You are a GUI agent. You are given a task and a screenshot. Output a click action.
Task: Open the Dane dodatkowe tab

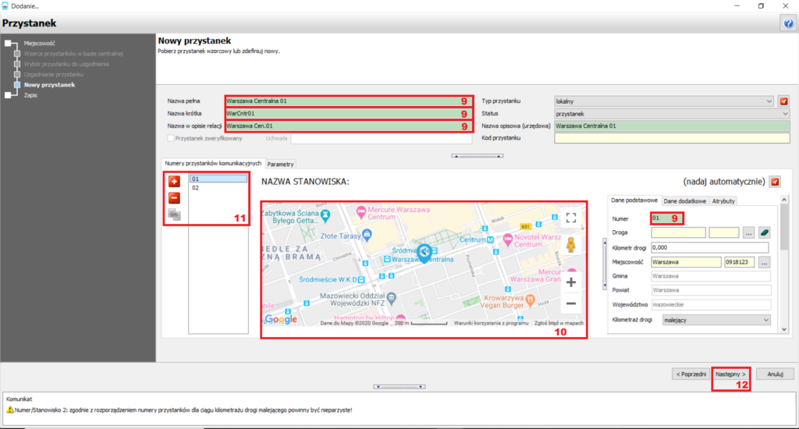point(685,201)
